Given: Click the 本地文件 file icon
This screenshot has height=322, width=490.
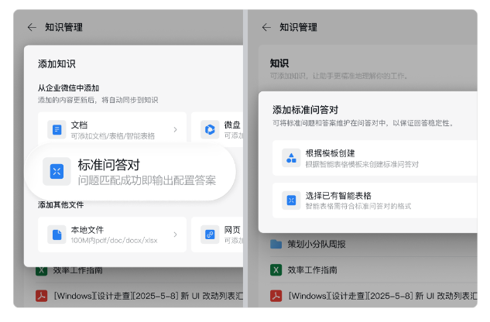Looking at the screenshot, I should tap(57, 235).
